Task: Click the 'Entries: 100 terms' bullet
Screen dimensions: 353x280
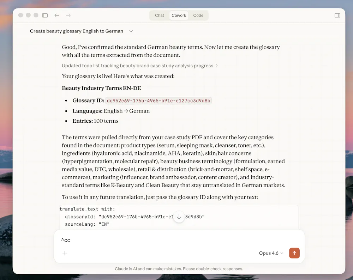Action: (95, 121)
